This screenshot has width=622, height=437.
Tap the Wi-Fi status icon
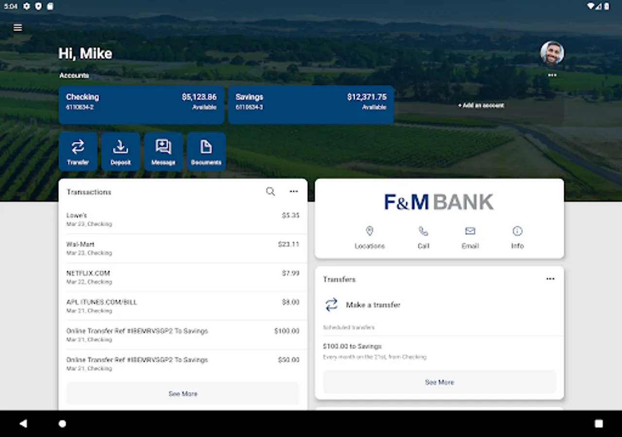click(591, 6)
